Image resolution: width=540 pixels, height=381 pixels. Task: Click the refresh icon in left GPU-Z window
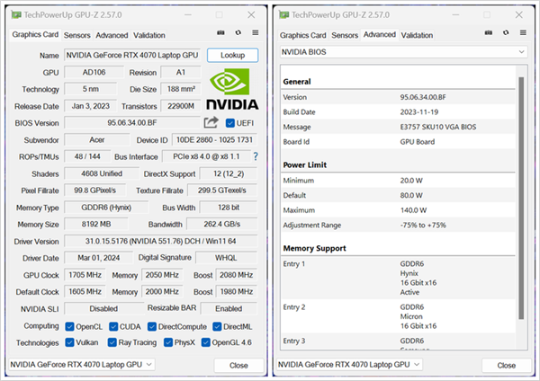pos(238,34)
